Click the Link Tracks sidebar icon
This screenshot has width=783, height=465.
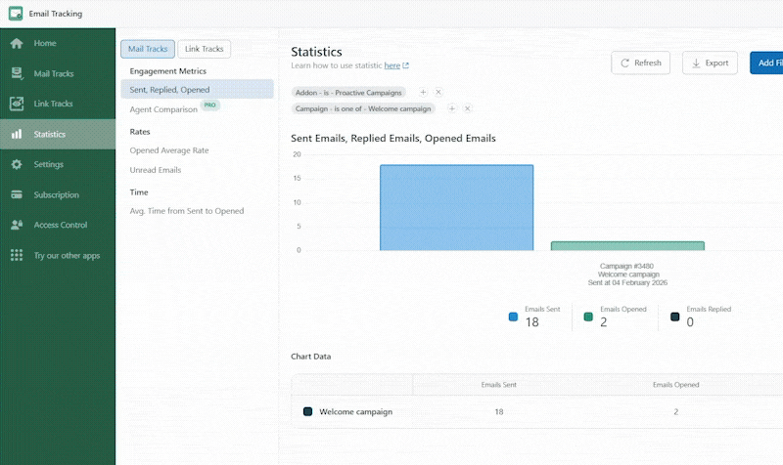click(17, 104)
